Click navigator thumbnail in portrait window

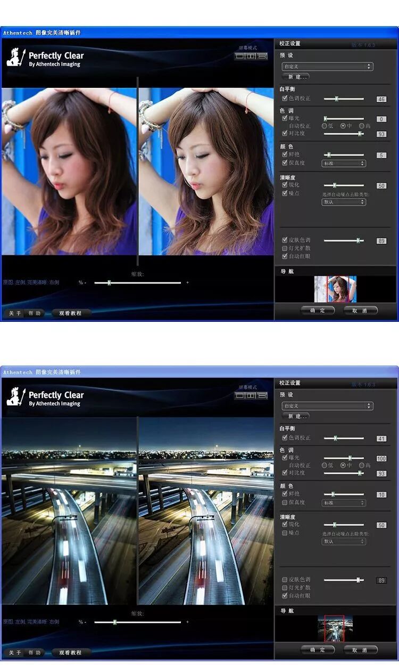pos(335,289)
